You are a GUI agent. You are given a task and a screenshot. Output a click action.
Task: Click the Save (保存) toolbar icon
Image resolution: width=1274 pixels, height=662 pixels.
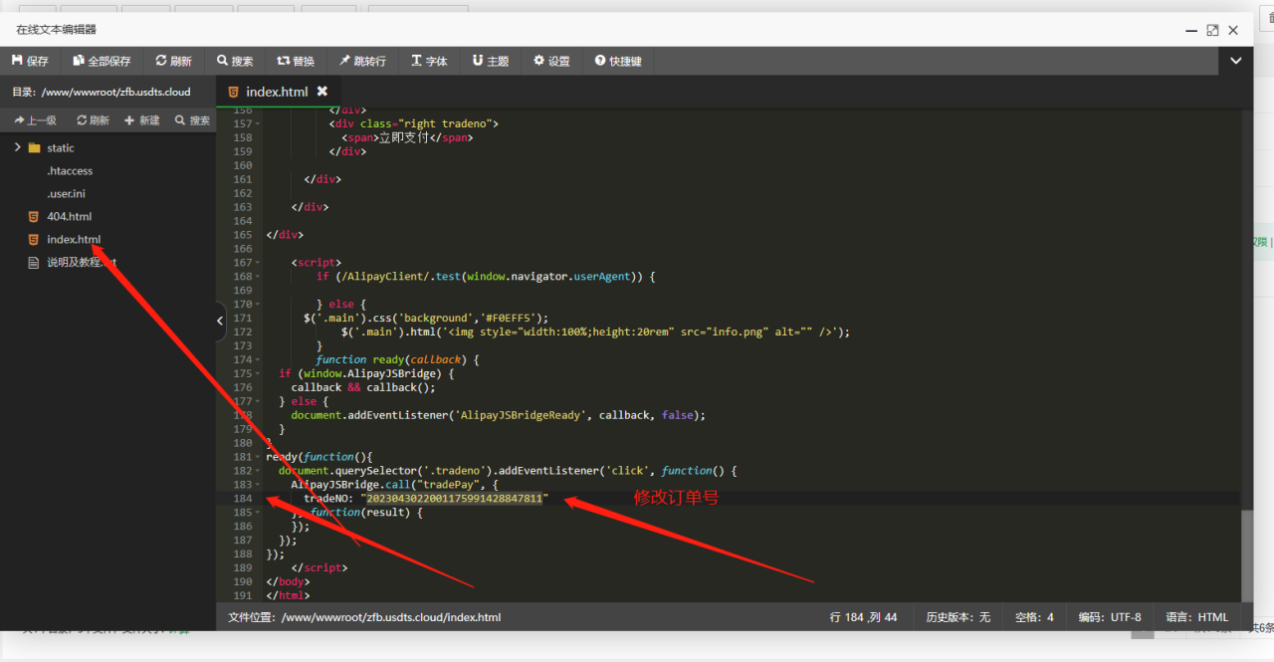click(x=30, y=61)
